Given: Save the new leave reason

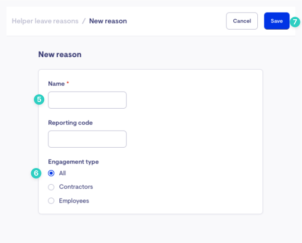Looking at the screenshot, I should coord(276,21).
